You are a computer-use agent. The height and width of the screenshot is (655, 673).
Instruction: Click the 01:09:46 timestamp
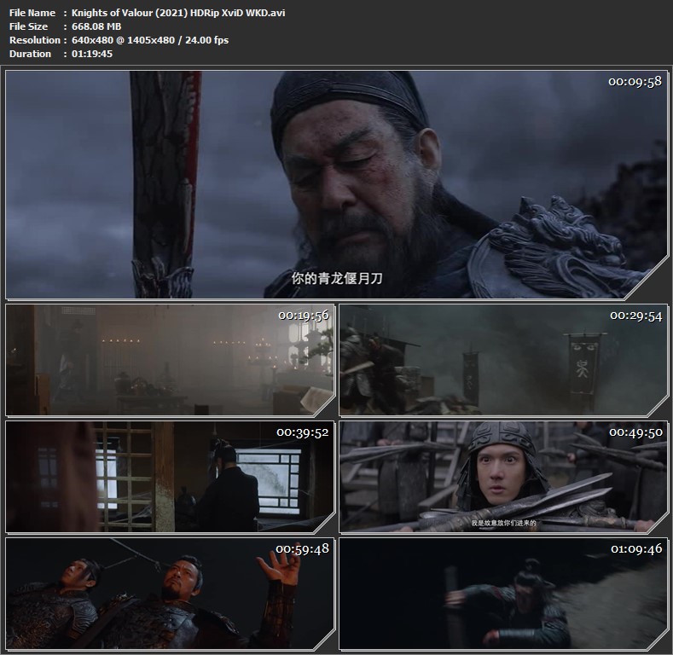coord(635,549)
